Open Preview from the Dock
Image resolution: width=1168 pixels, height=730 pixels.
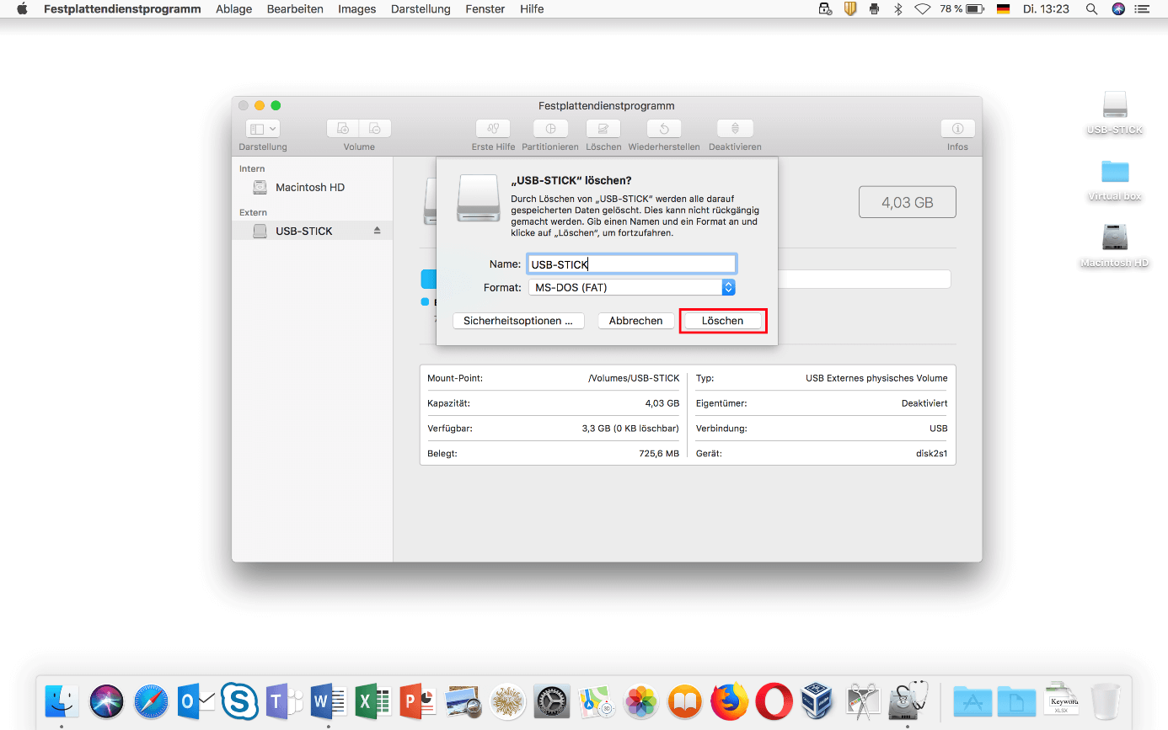pos(462,700)
